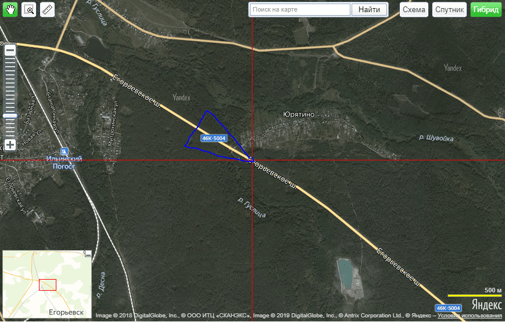505x322 pixels.
Task: Switch map to Схема view
Action: (x=414, y=10)
